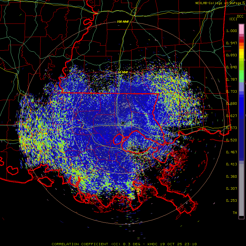Click the 23:10 timestamp in caption

[x=191, y=244]
